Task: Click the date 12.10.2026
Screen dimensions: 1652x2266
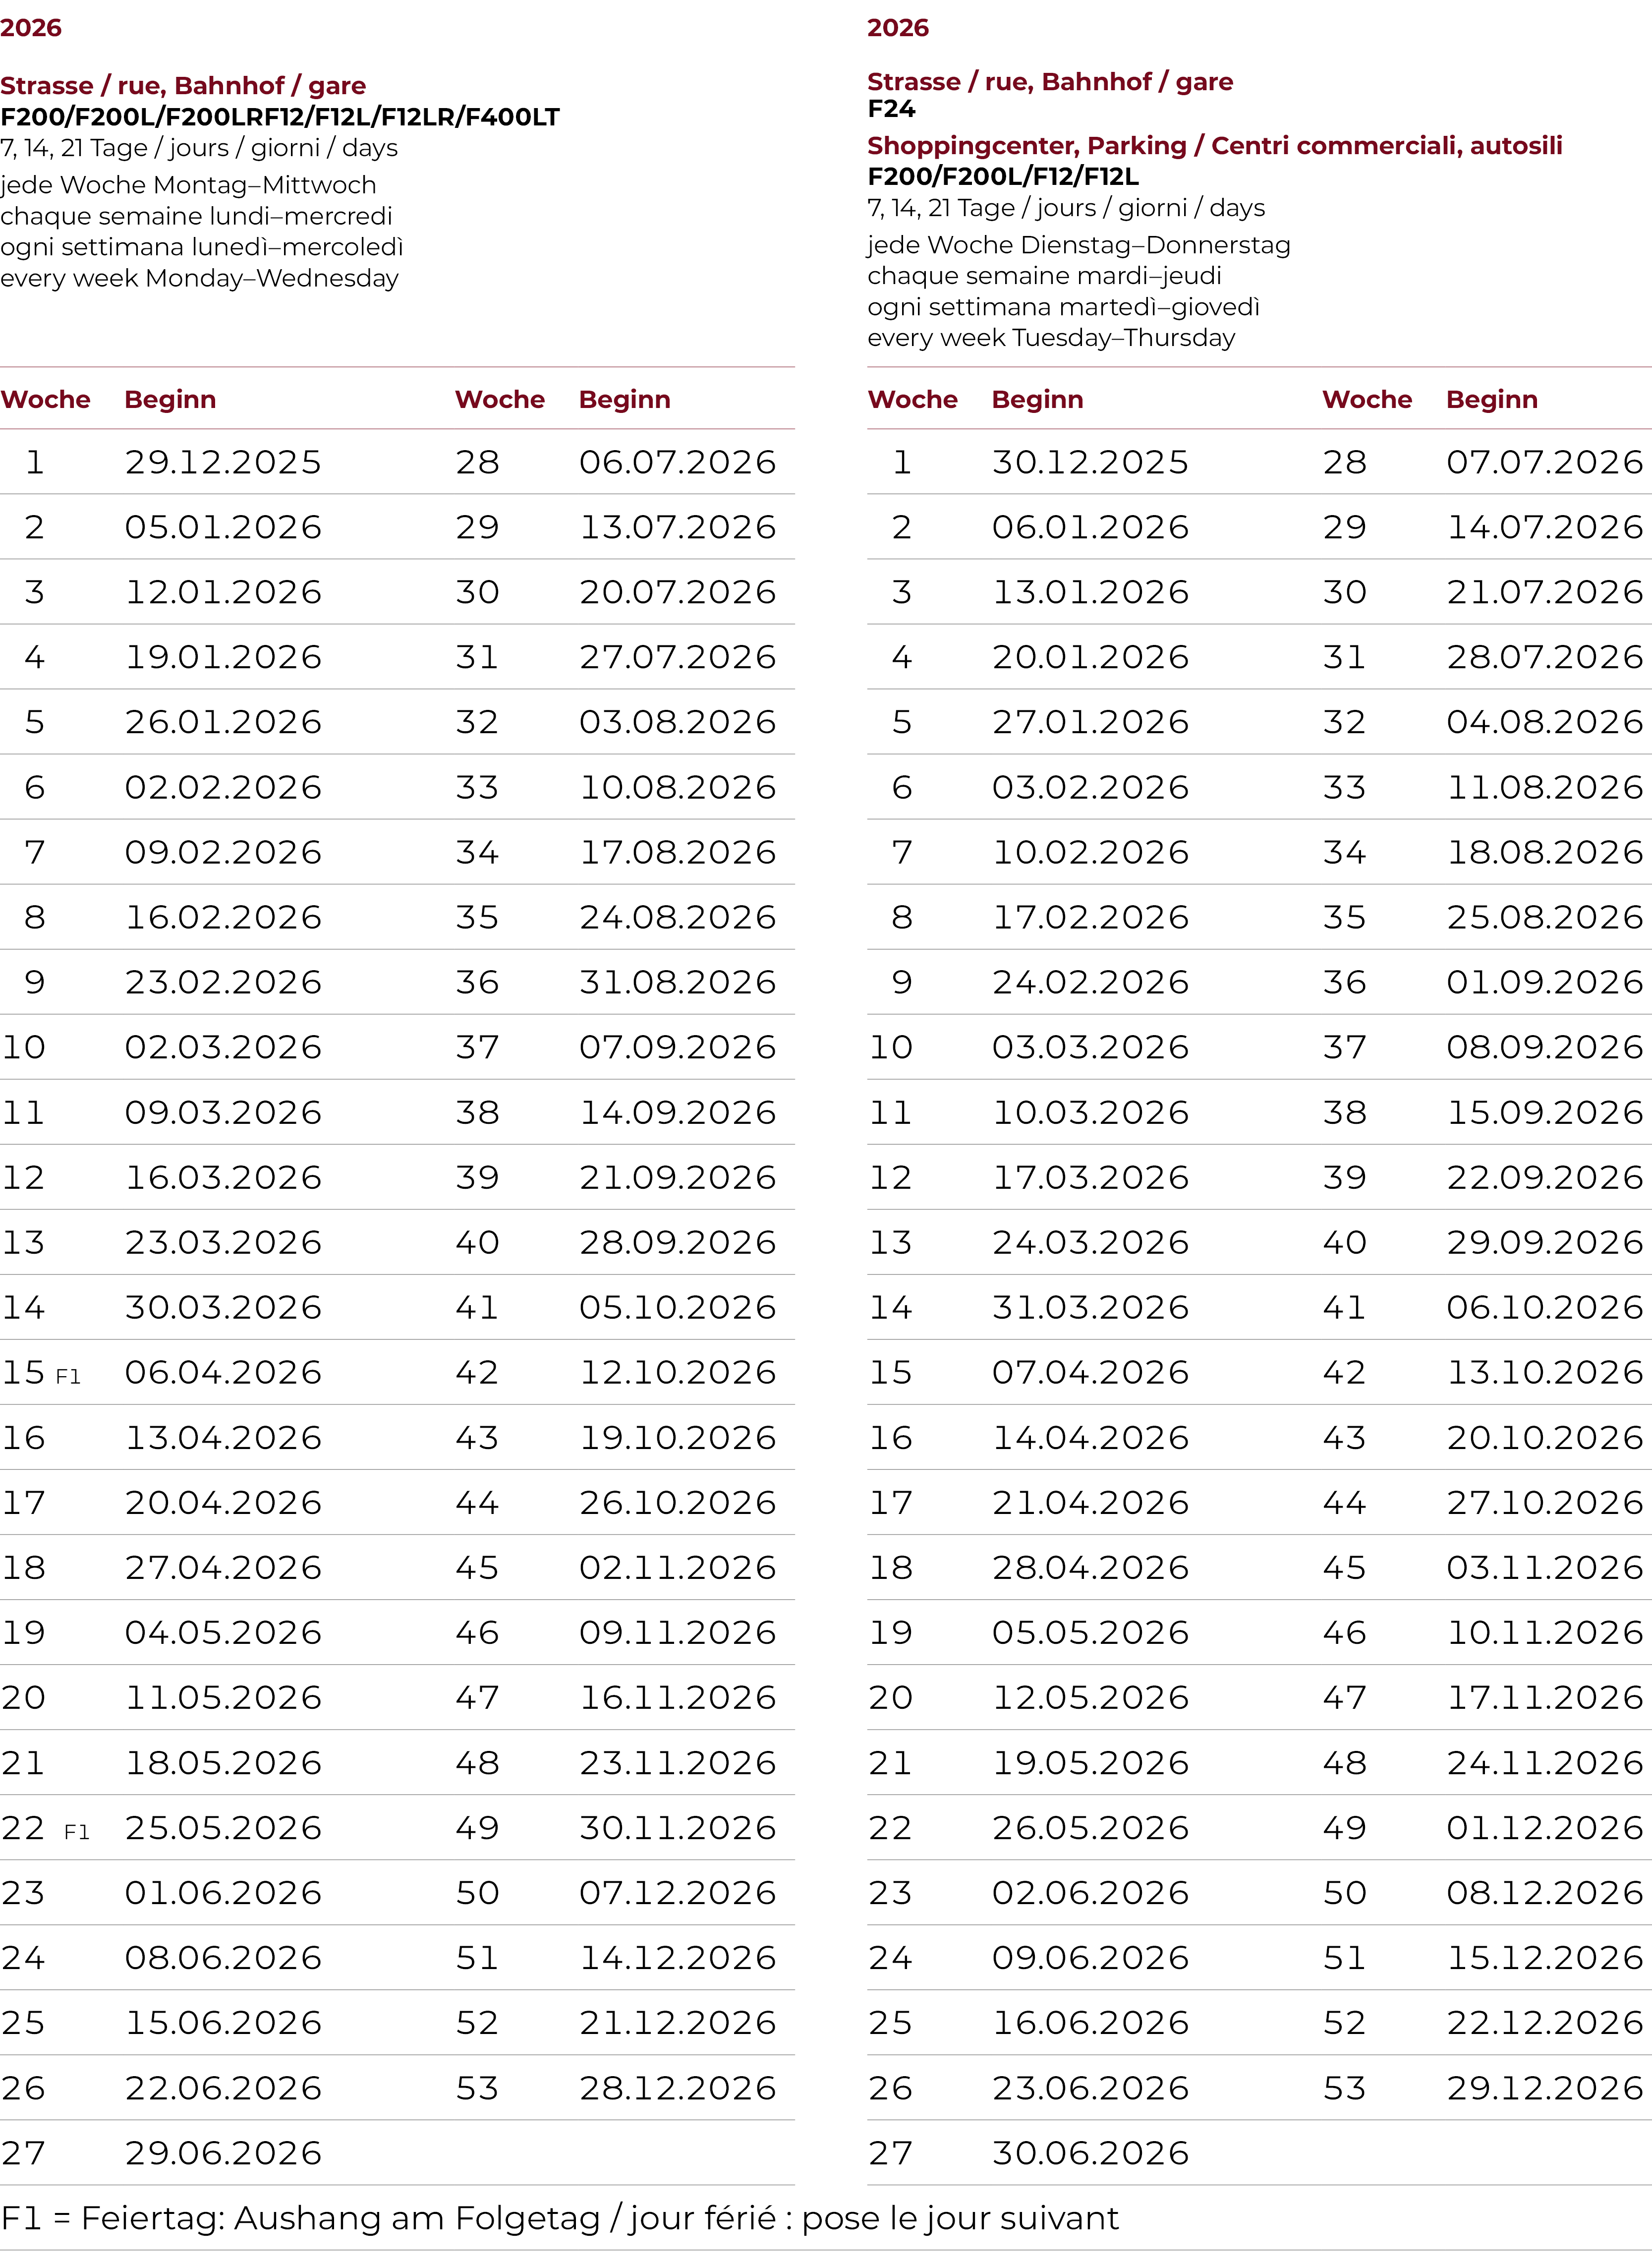Action: coord(677,1372)
